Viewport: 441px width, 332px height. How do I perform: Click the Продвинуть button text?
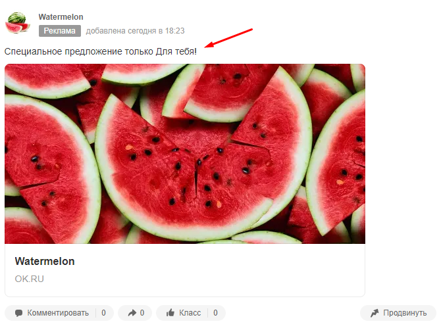[405, 313]
